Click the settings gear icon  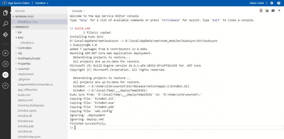(x=272, y=3)
